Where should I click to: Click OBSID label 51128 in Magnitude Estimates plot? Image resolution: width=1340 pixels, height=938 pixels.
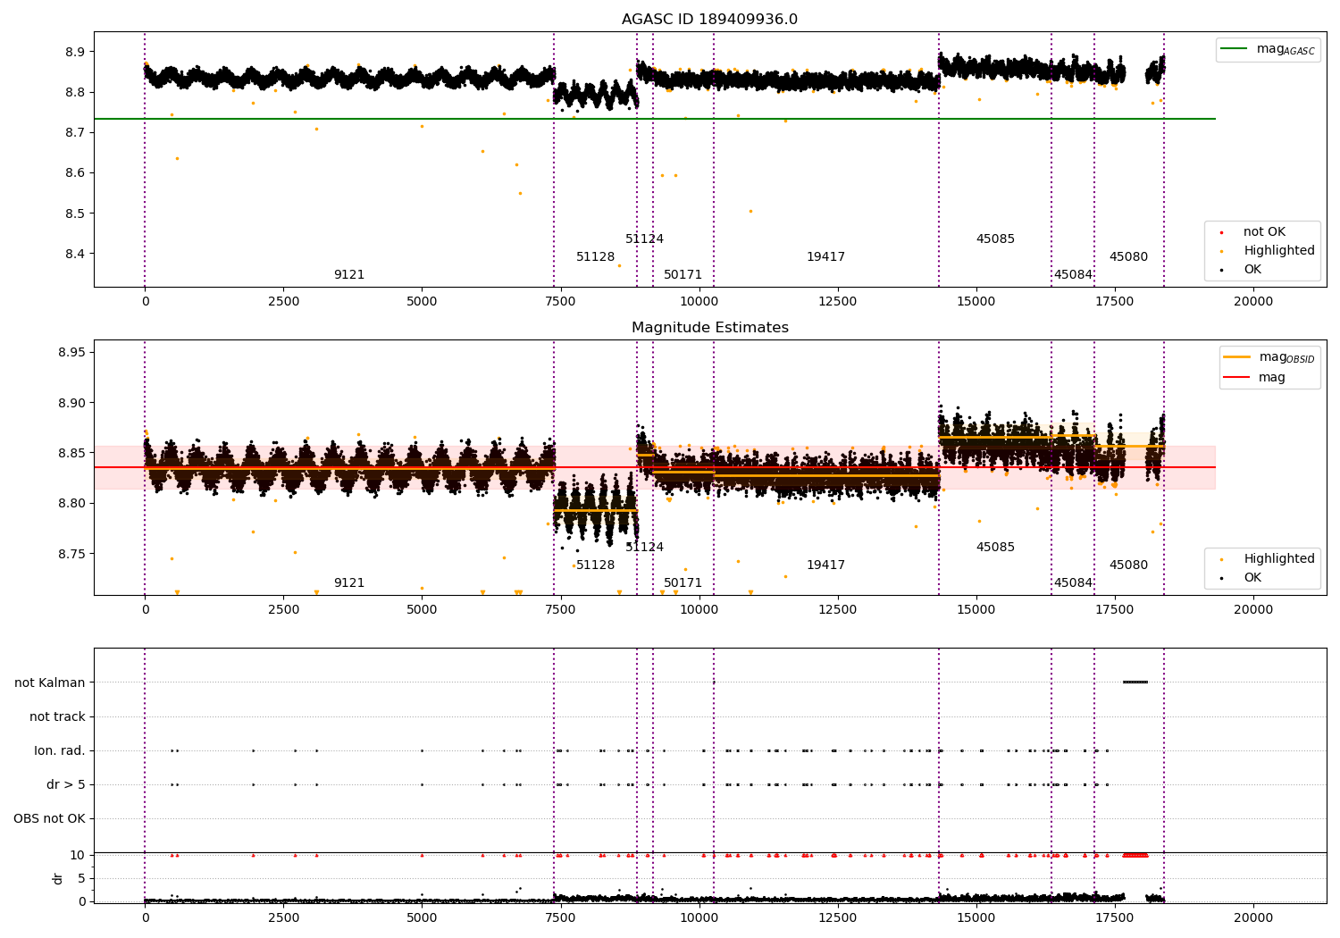[x=595, y=565]
